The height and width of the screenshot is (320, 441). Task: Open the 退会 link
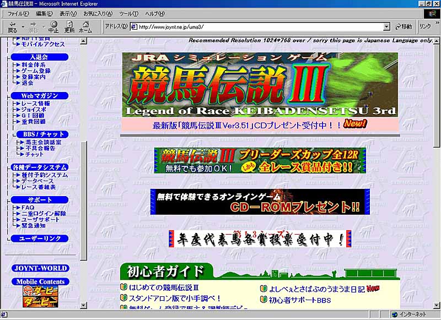tap(27, 83)
